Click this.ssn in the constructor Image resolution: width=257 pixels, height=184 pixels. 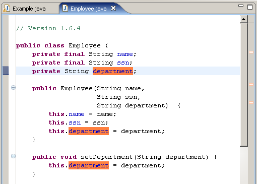(x=65, y=122)
